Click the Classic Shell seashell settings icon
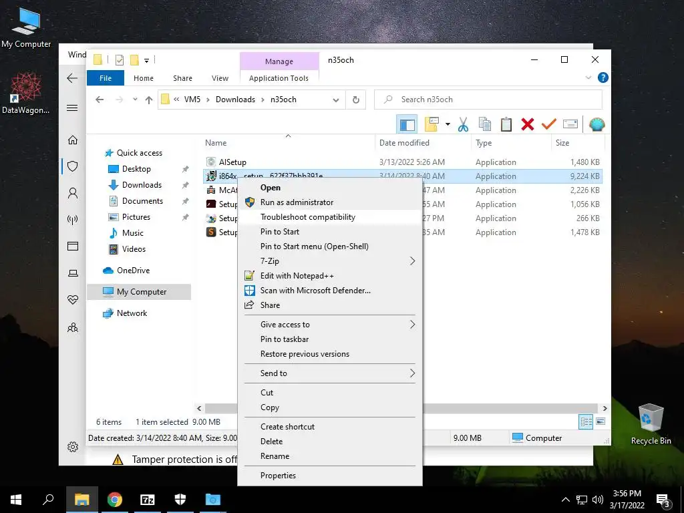This screenshot has width=684, height=513. pyautogui.click(x=596, y=125)
